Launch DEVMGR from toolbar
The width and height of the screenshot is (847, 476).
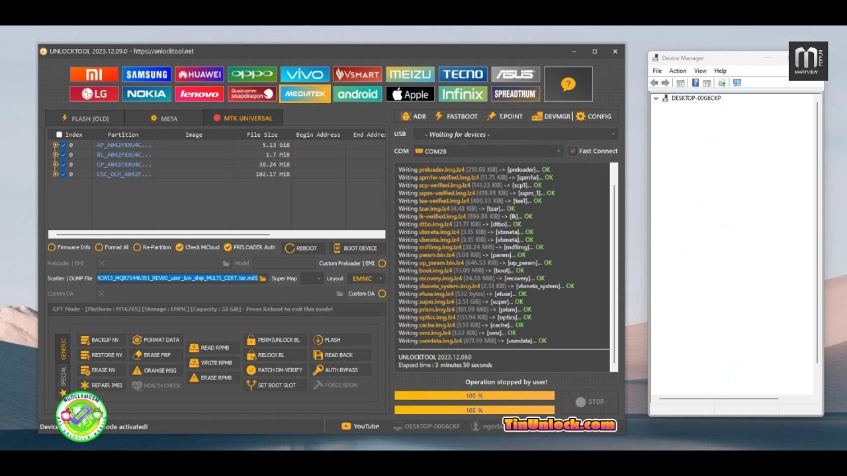pos(551,116)
